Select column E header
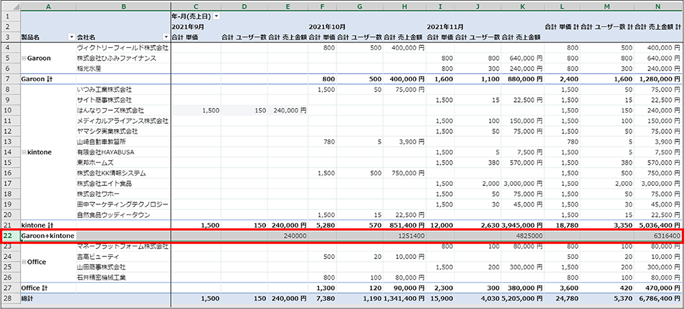Screen dimensions: 684x309 pos(287,5)
